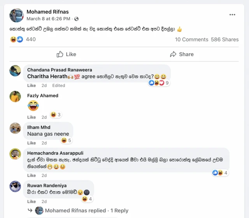Like the post by Mohamed Rifnas
The width and height of the screenshot is (249, 218).
click(66, 54)
